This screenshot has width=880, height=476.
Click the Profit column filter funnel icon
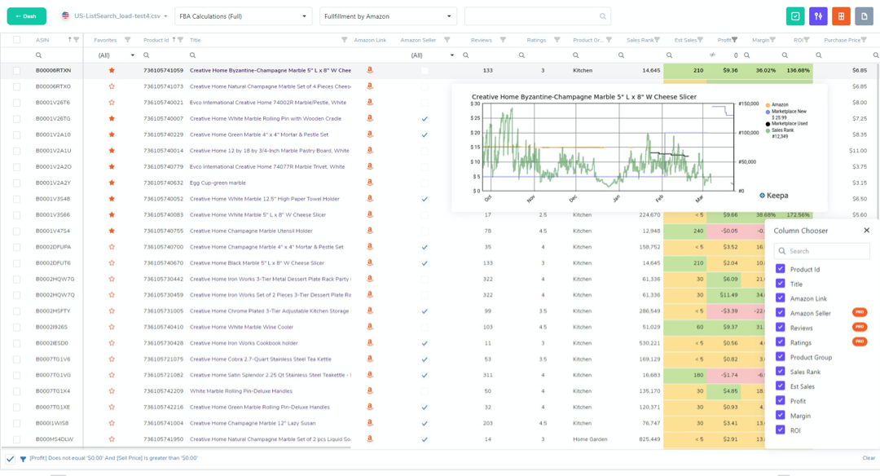(x=734, y=40)
